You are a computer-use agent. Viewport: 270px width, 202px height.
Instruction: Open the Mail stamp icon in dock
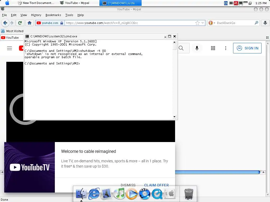tap(106, 194)
